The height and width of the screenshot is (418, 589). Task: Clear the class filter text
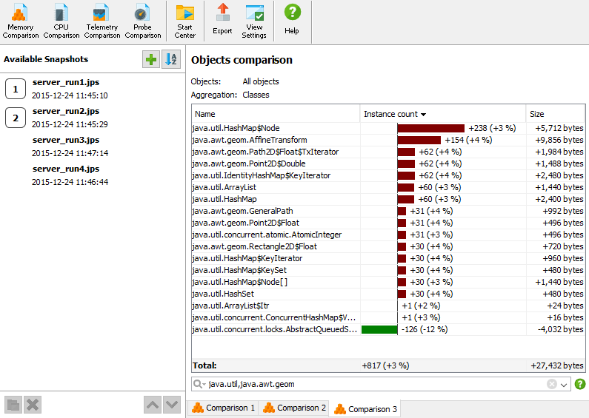(x=551, y=384)
